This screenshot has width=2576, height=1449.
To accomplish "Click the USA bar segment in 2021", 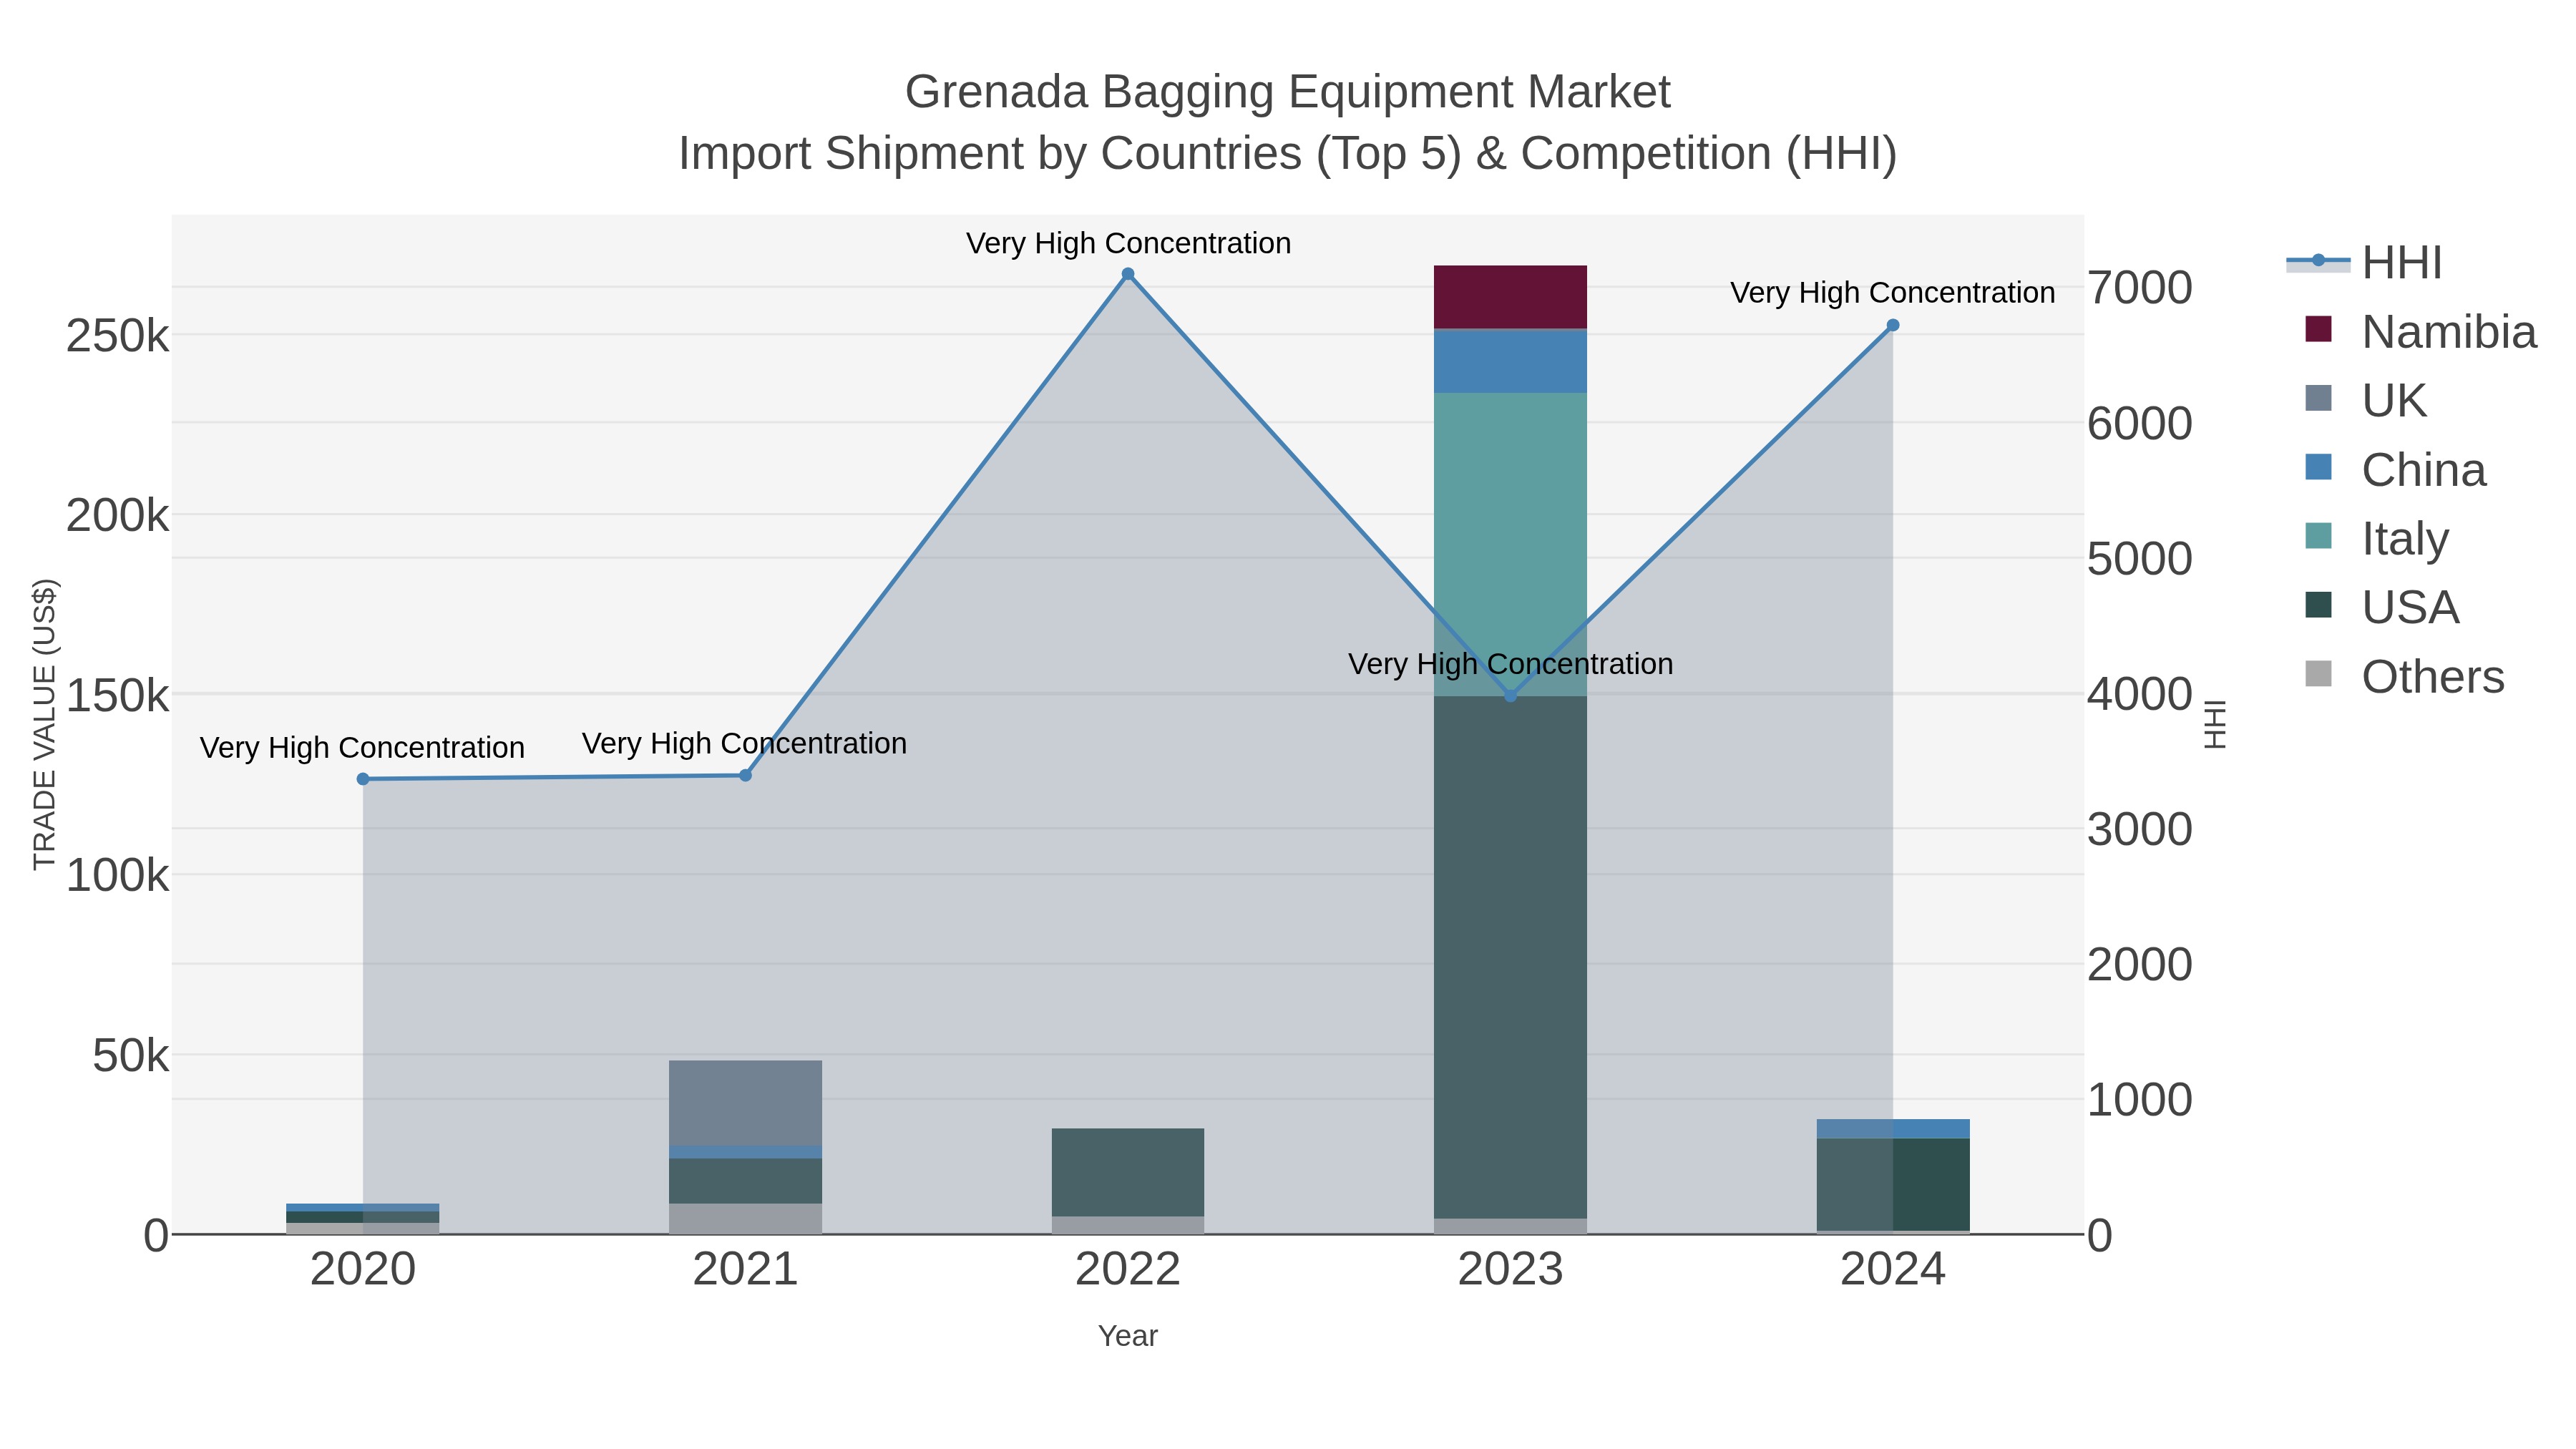I will (745, 1181).
